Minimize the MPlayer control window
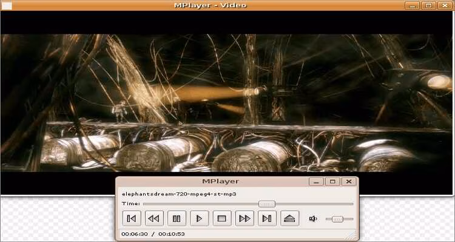Viewport: 455px width, 242px height. click(316, 181)
